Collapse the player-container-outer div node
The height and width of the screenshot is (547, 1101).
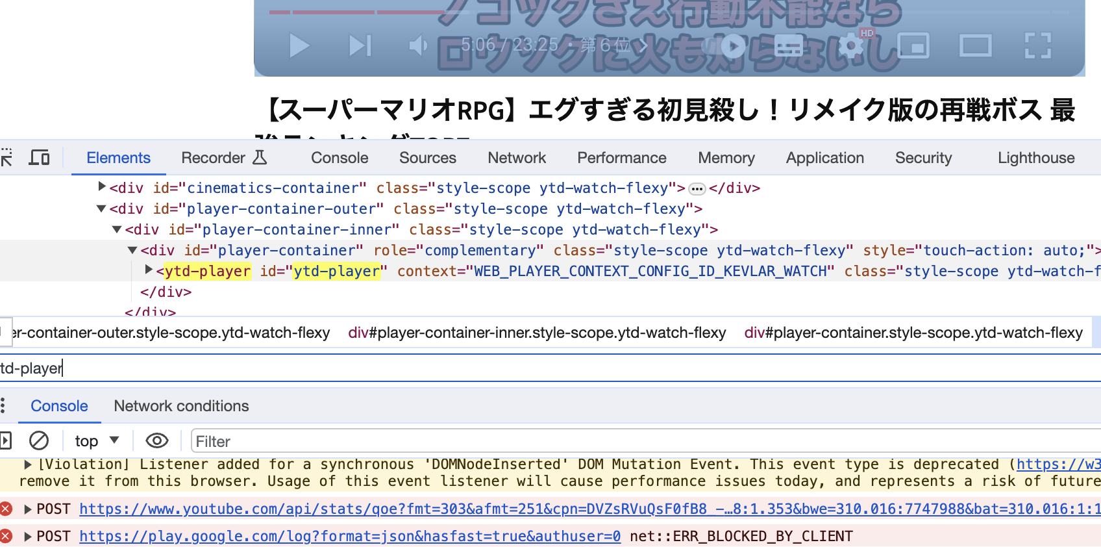point(101,209)
